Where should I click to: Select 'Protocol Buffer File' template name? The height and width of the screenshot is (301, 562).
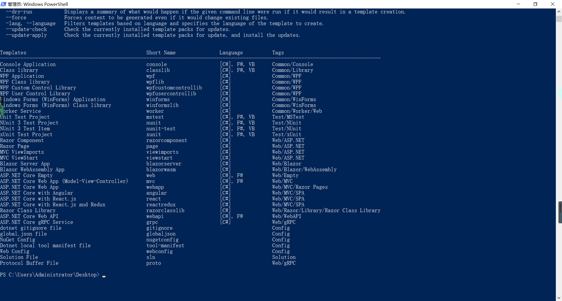click(x=29, y=263)
